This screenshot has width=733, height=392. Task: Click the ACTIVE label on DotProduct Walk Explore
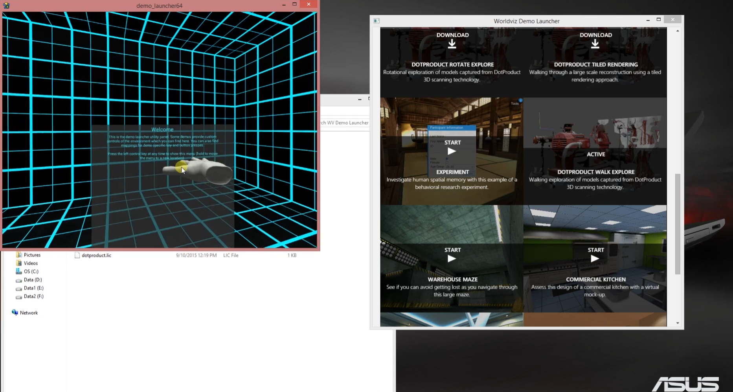pyautogui.click(x=595, y=154)
